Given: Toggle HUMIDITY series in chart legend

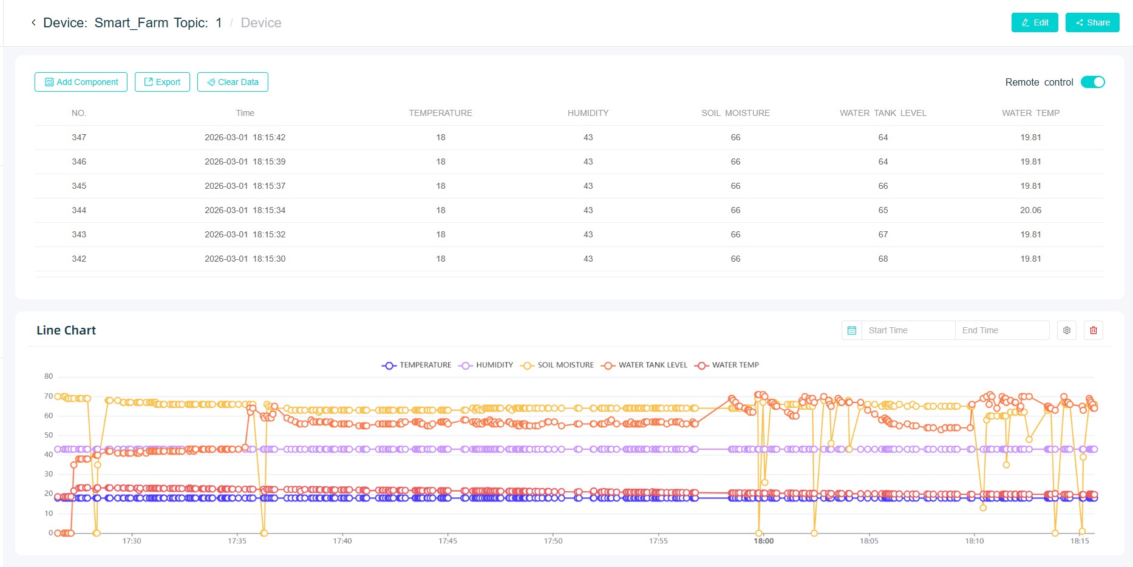Looking at the screenshot, I should (486, 365).
